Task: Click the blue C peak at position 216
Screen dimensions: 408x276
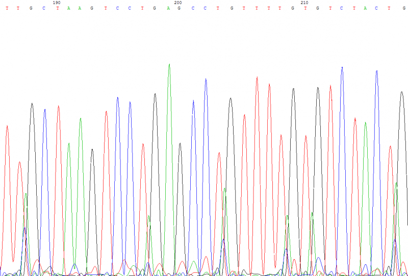Action: tap(376, 71)
